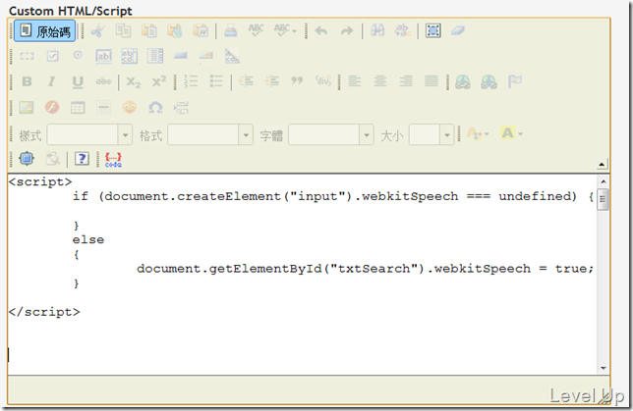Toggle the bulleted list button
The width and height of the screenshot is (633, 411).
(216, 81)
